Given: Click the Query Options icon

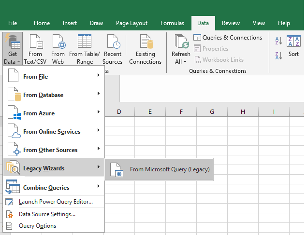Looking at the screenshot, I should tap(9, 226).
